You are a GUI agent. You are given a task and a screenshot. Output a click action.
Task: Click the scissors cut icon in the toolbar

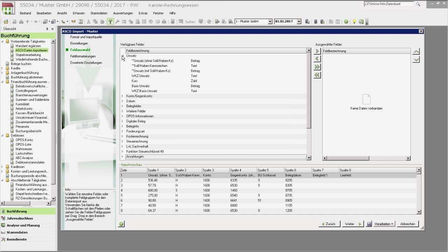[x=89, y=22]
